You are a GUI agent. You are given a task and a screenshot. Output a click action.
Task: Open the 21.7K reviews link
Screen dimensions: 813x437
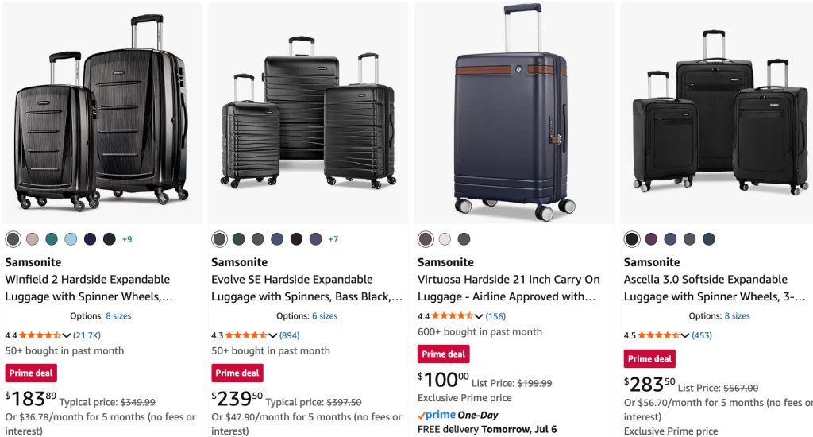[87, 336]
